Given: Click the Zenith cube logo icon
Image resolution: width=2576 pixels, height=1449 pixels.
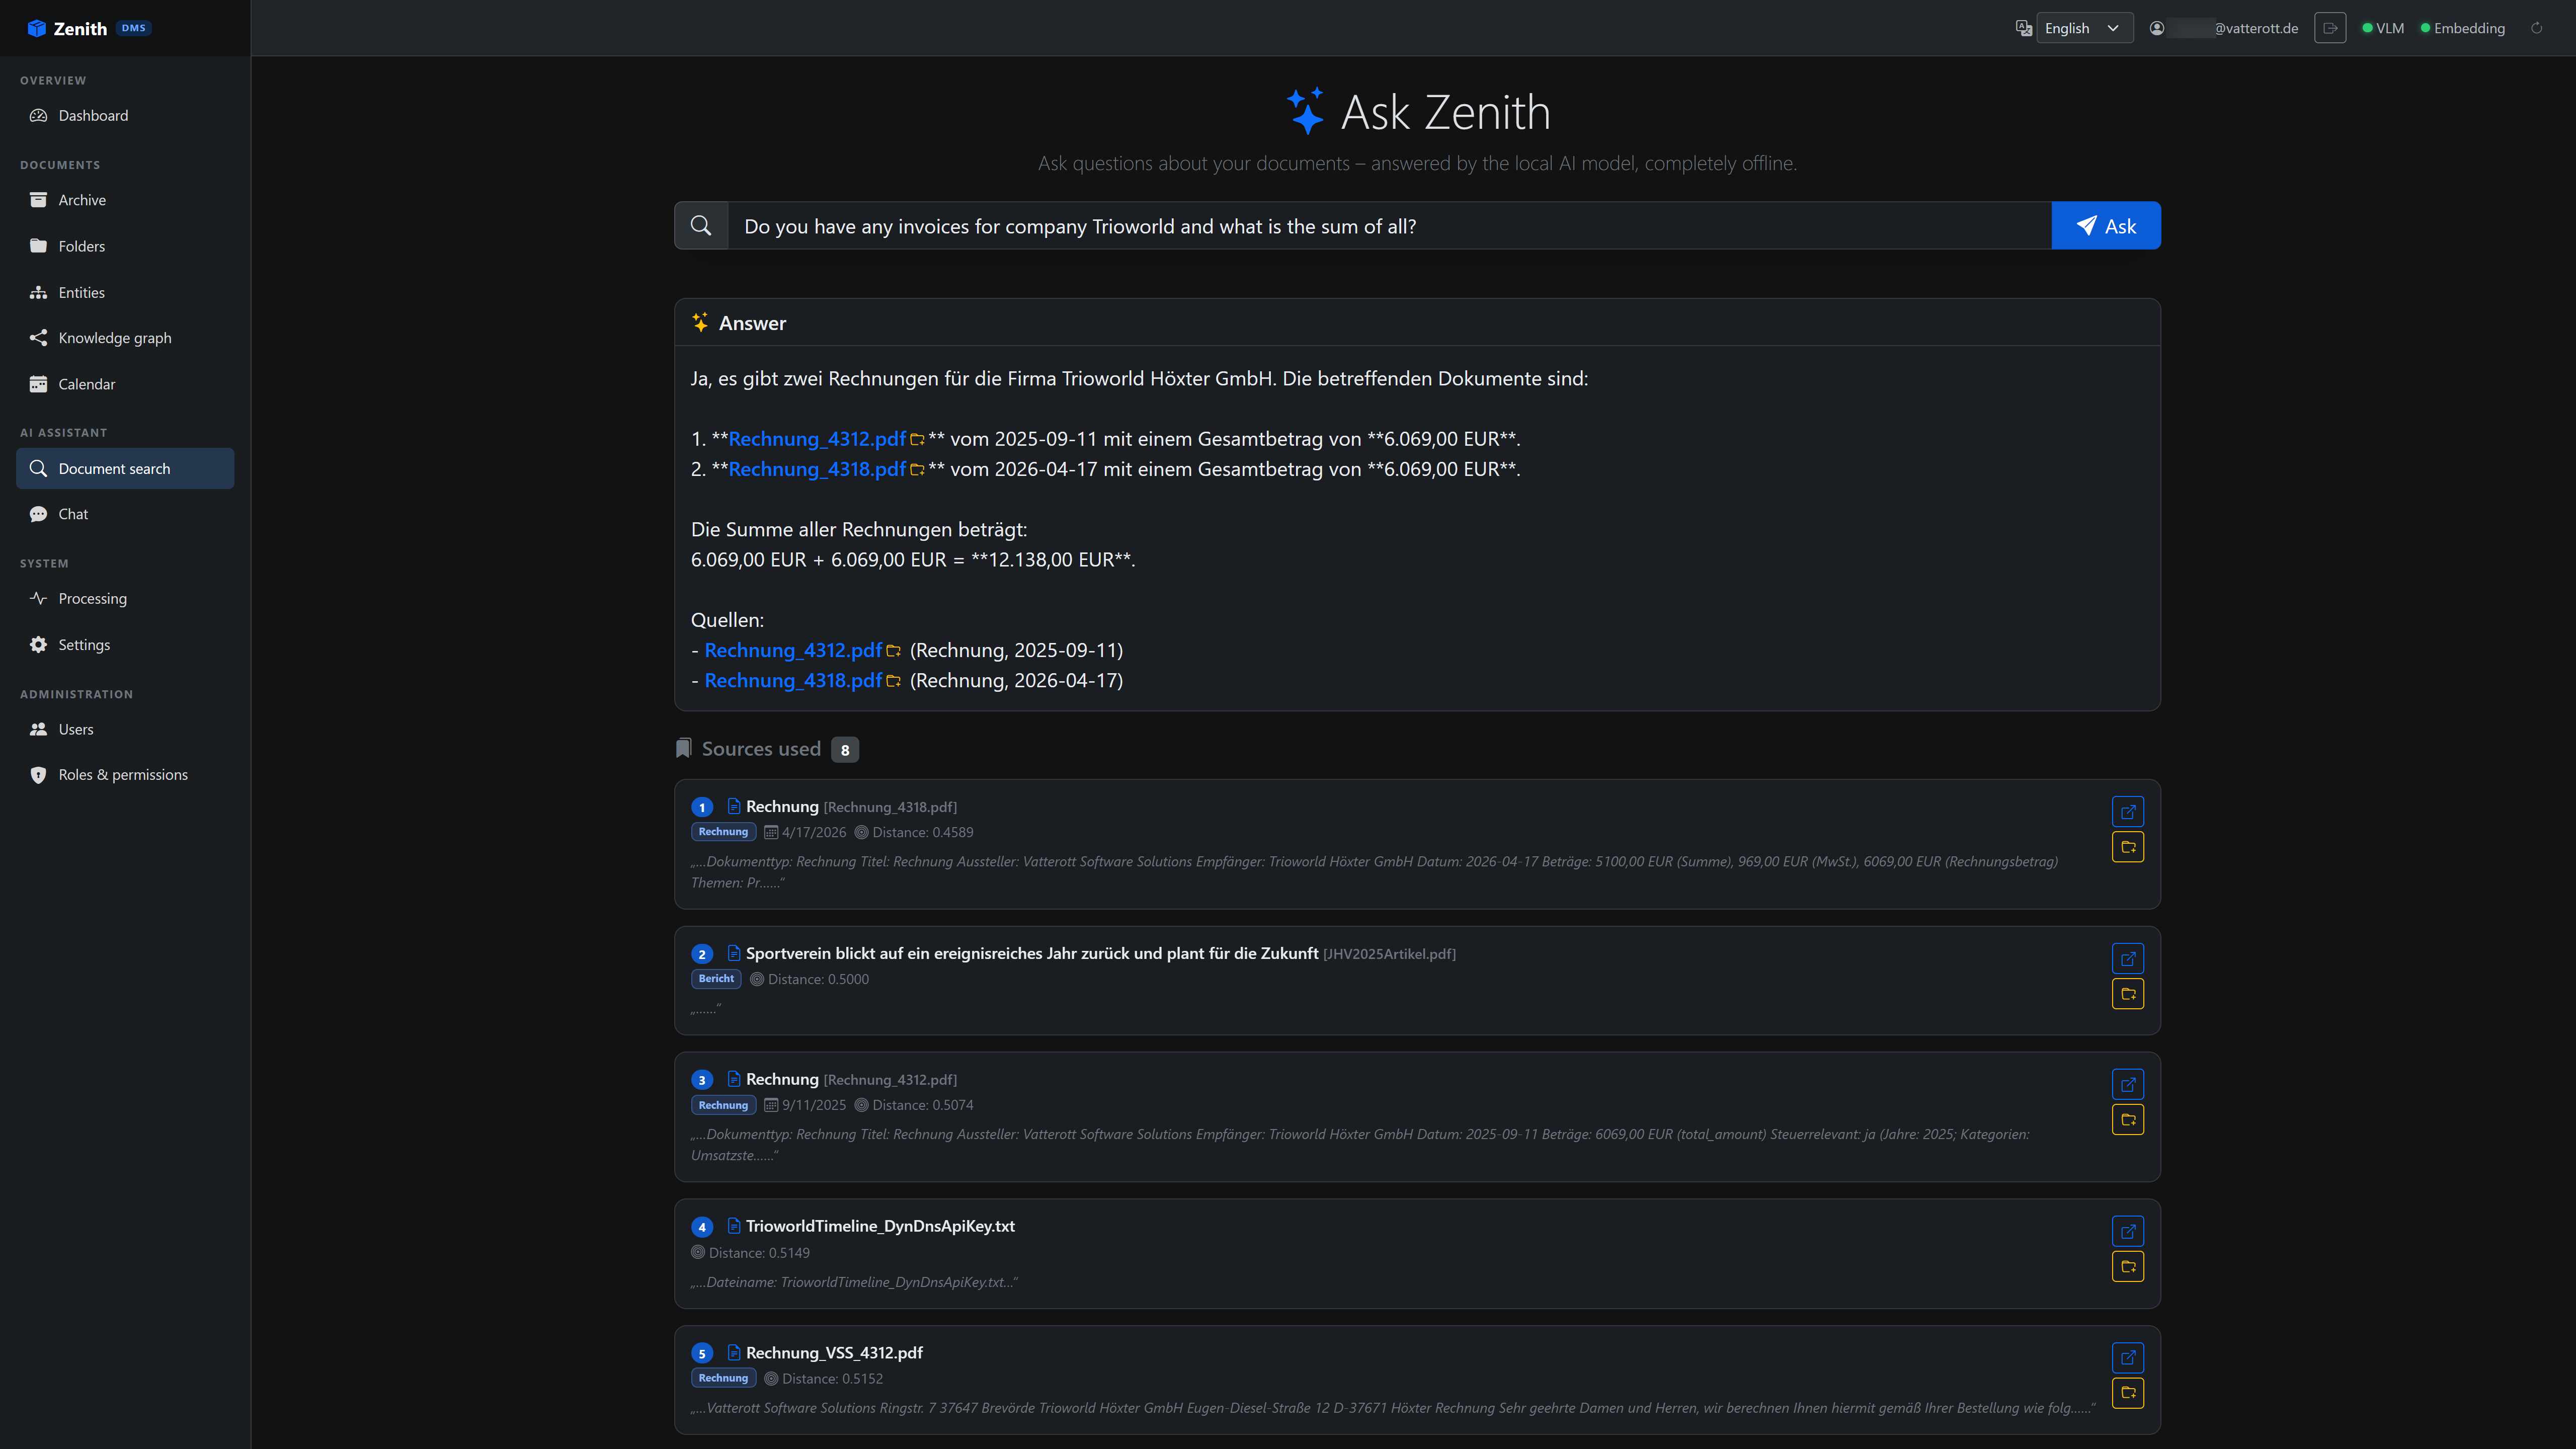Looking at the screenshot, I should click(x=37, y=28).
